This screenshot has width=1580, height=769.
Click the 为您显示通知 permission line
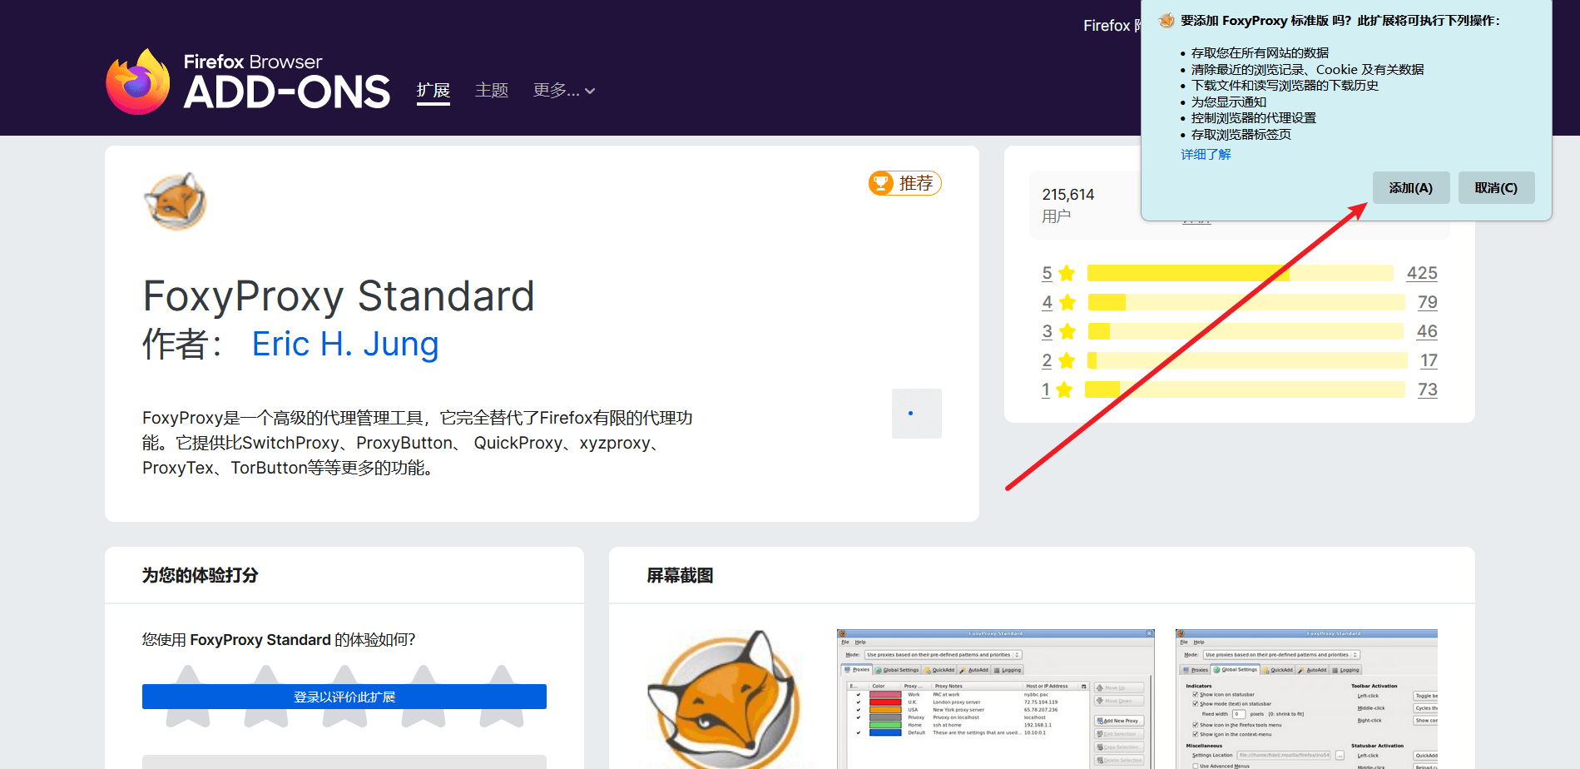pyautogui.click(x=1229, y=102)
